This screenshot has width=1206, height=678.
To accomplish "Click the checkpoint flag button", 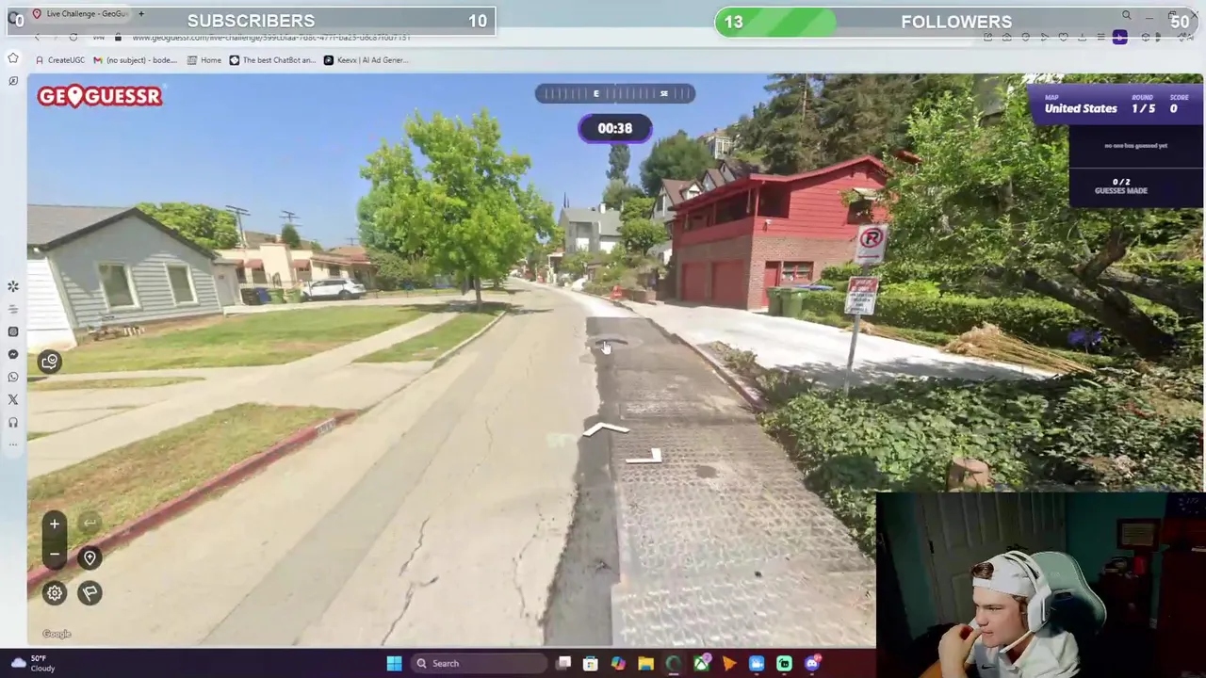I will pyautogui.click(x=90, y=592).
